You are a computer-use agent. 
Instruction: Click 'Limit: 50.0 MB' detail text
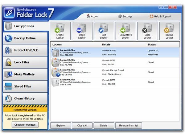(109, 84)
